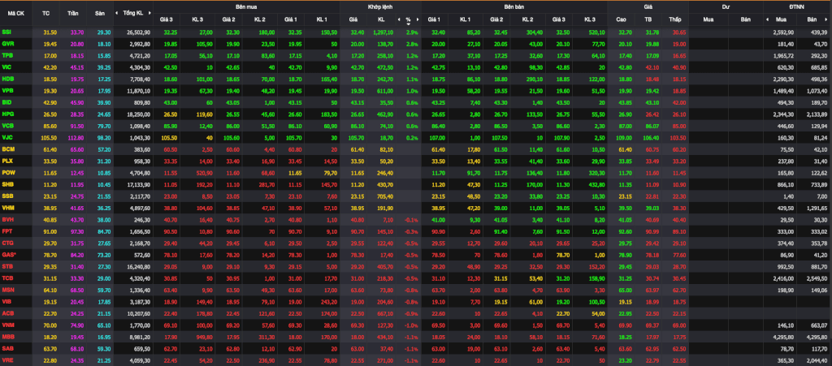Open the MSN ticker symbol

[8, 289]
